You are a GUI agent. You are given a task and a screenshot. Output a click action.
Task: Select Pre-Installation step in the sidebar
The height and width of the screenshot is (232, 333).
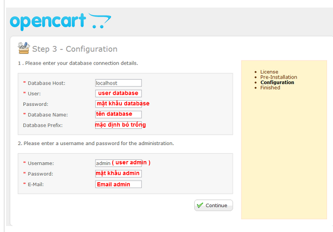[279, 78]
